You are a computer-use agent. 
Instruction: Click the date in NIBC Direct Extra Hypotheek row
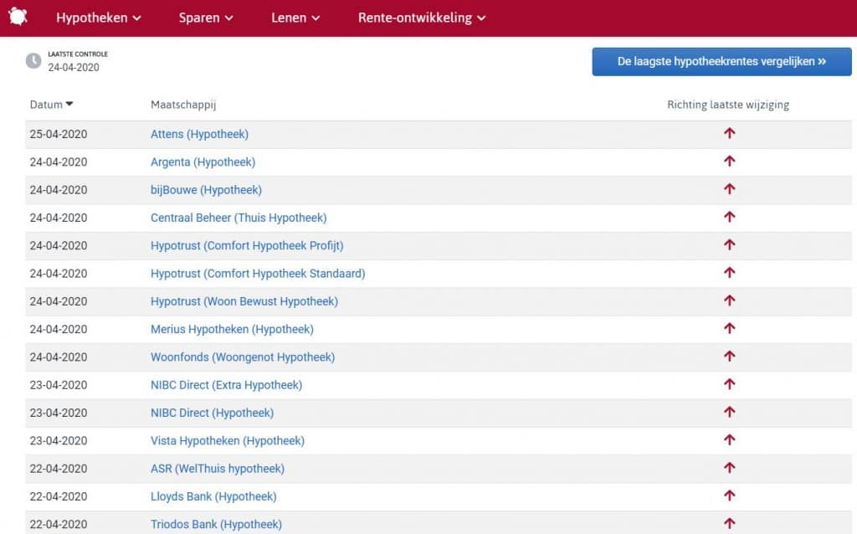59,385
